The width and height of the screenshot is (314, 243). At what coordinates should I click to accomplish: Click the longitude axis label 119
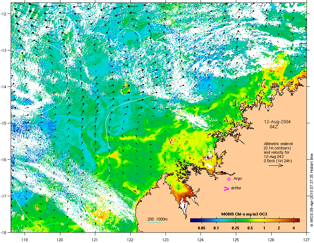[x=25, y=239]
